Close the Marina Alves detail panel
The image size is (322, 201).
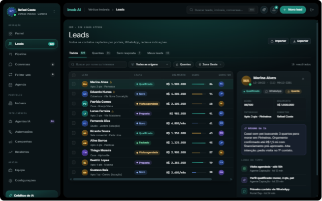coord(303,79)
